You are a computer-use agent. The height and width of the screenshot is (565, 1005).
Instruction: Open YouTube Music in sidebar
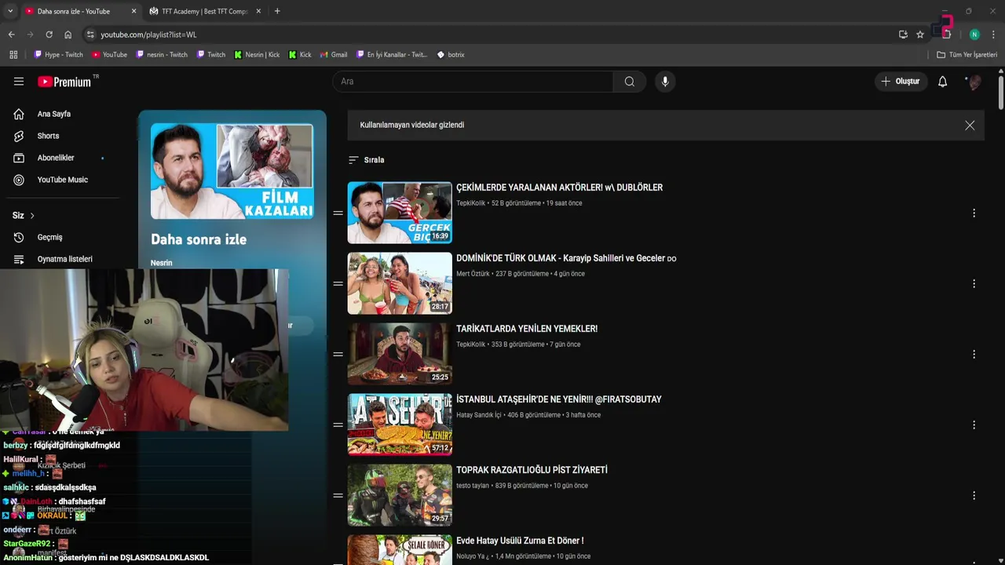(x=63, y=180)
